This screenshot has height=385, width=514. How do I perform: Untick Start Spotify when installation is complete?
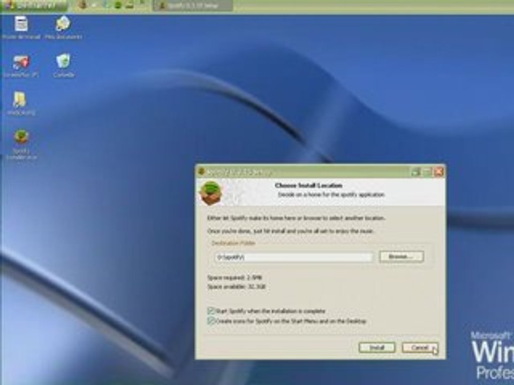[x=211, y=310]
